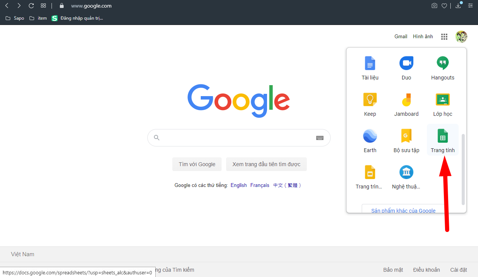Click Sản phẩm khác của Google button
478x277 pixels.
click(x=403, y=209)
